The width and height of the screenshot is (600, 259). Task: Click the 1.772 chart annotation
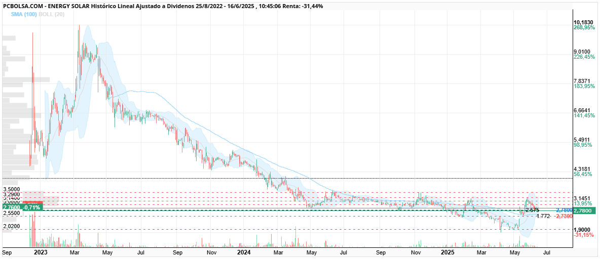point(544,216)
